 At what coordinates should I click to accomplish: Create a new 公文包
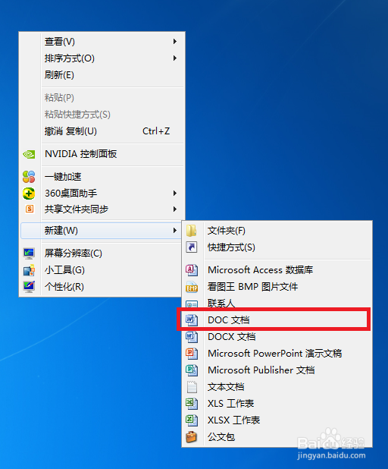coord(277,437)
